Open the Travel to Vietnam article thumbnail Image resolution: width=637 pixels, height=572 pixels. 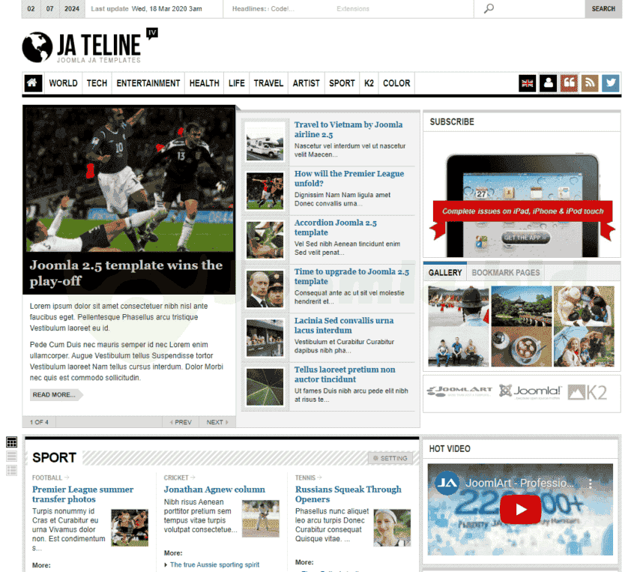coord(265,141)
